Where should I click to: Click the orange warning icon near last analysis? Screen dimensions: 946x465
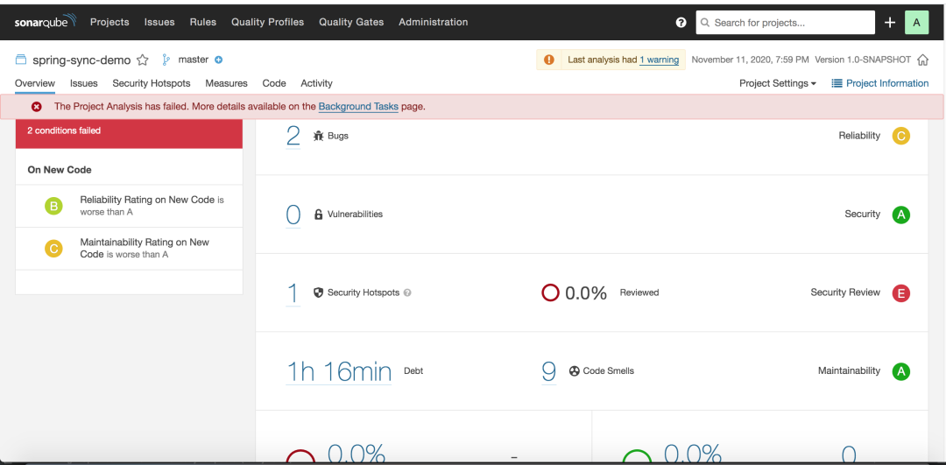(549, 60)
